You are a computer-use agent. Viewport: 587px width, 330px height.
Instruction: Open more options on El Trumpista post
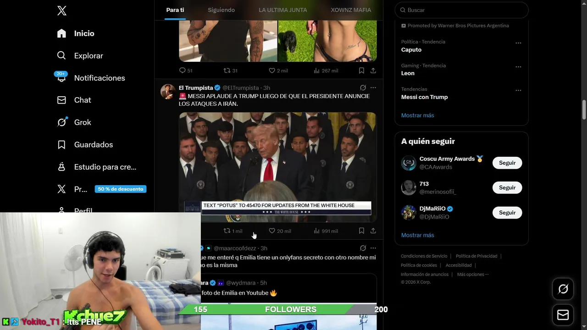tap(373, 88)
